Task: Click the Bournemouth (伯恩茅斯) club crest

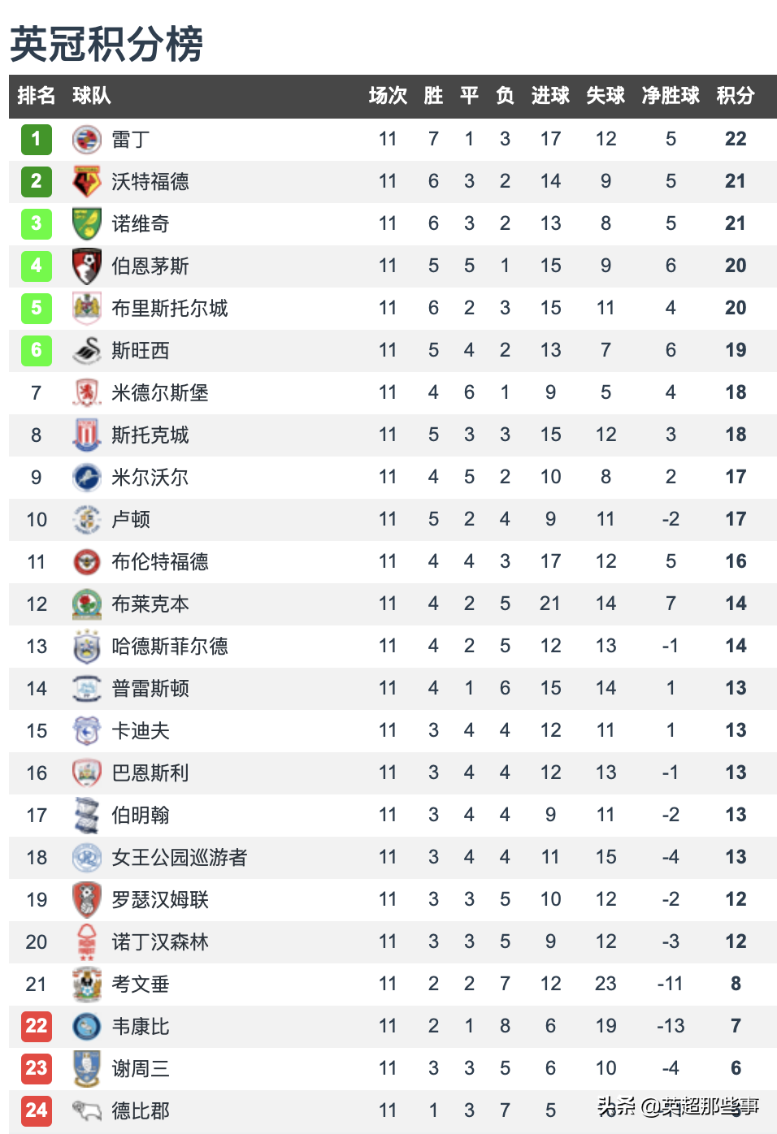Action: [86, 266]
